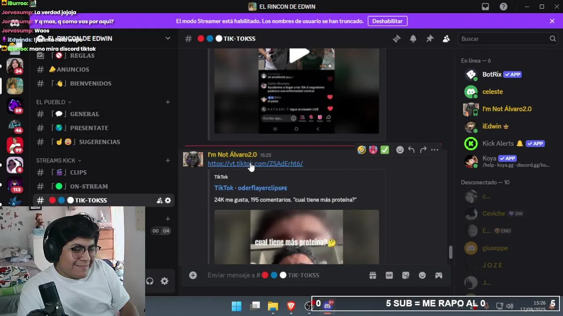Open the ON-STREAM channel
The image size is (563, 316).
[104, 187]
